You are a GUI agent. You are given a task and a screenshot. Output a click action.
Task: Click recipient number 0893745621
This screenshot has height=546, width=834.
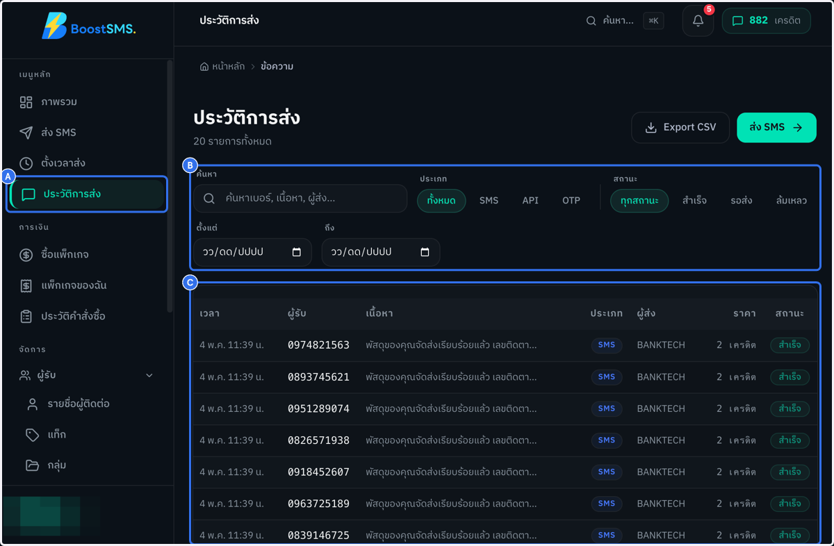click(318, 377)
